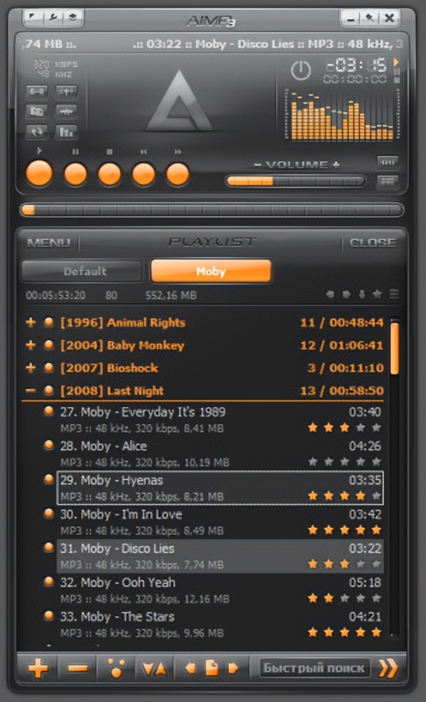
Task: Select track 30. Moby - I'm In Love
Action: 220,522
